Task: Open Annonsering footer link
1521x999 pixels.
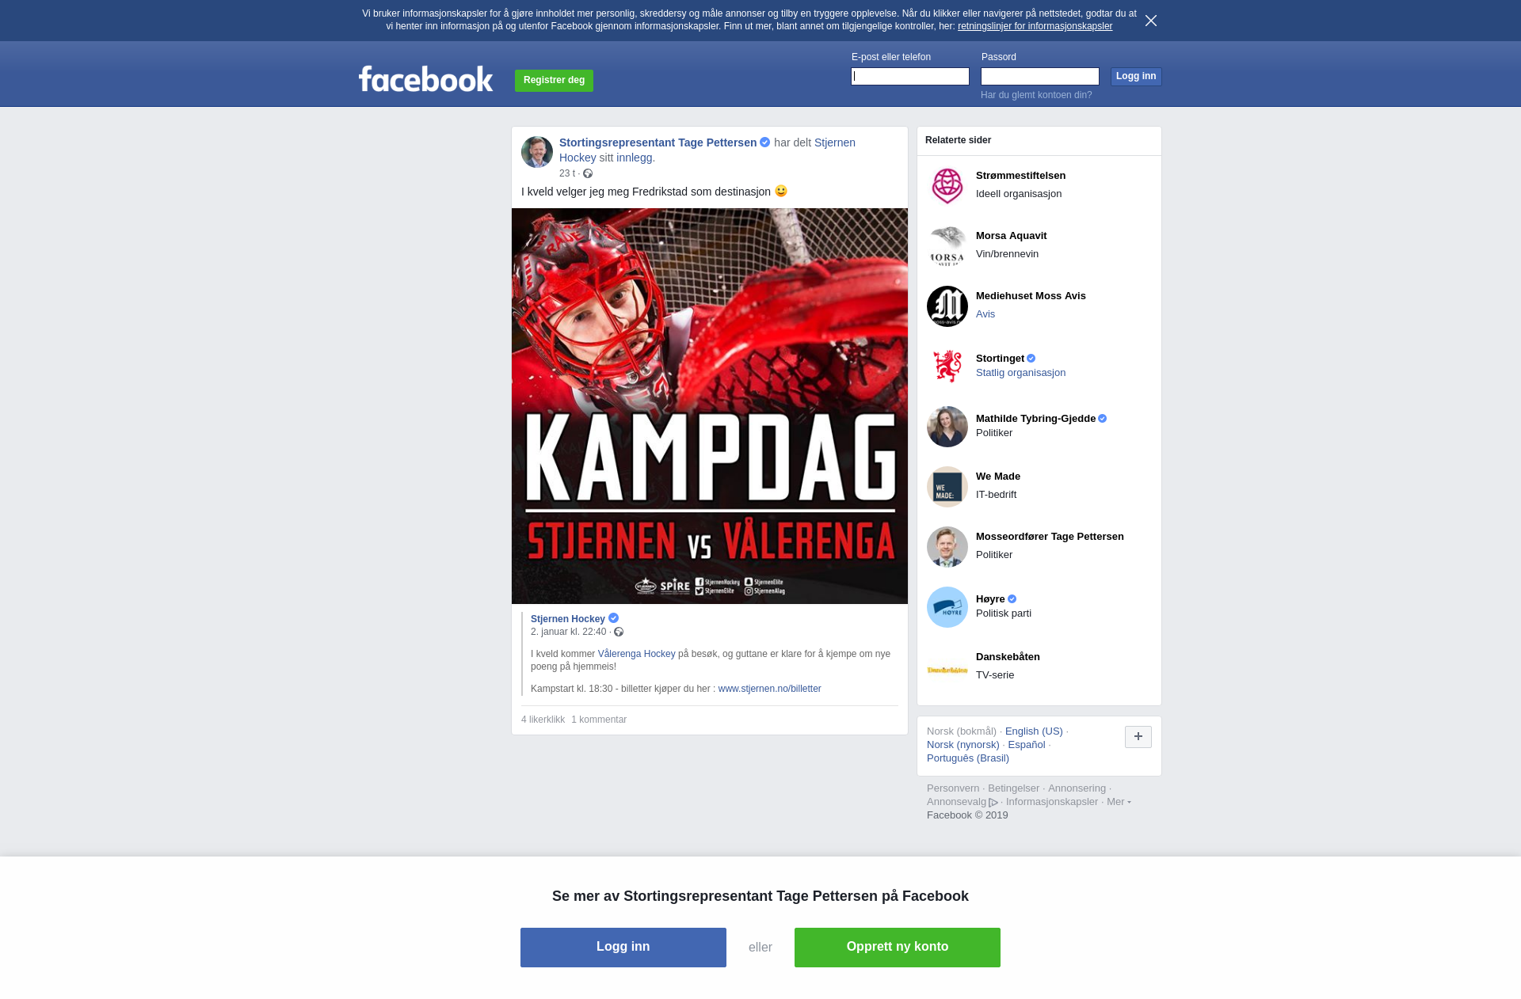Action: (1077, 788)
